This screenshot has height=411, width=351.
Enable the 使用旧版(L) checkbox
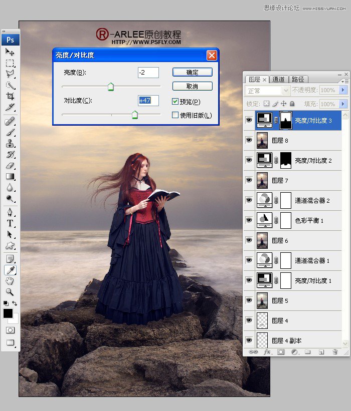(175, 115)
